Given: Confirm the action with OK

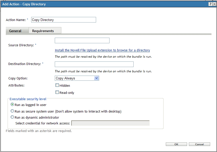Looking at the screenshot, I should [176, 144].
